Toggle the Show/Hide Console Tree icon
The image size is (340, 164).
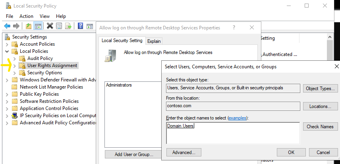[38, 26]
